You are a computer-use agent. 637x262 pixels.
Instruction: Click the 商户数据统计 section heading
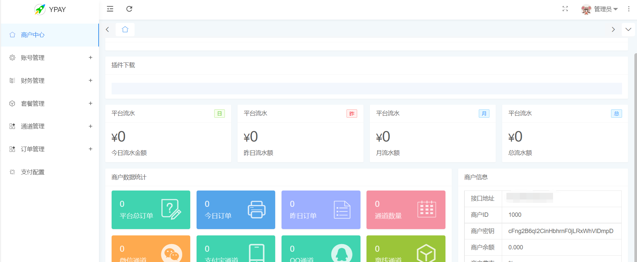coord(129,177)
